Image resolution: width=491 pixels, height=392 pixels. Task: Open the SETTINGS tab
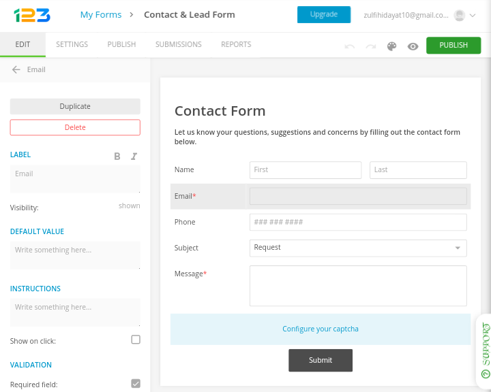(x=72, y=44)
